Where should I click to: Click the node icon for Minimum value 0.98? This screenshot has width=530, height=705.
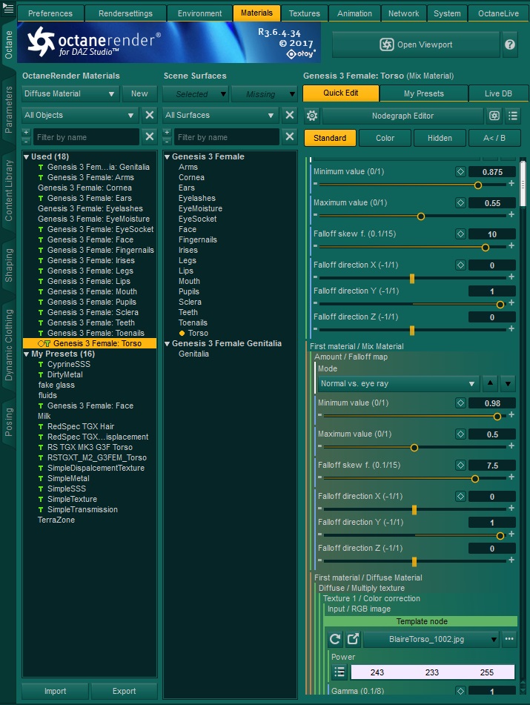click(x=460, y=403)
